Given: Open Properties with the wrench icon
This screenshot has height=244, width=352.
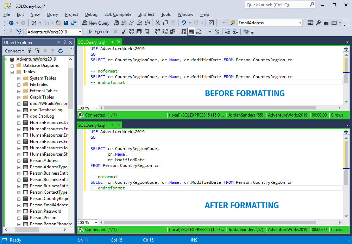Looking at the screenshot, I should (x=318, y=23).
